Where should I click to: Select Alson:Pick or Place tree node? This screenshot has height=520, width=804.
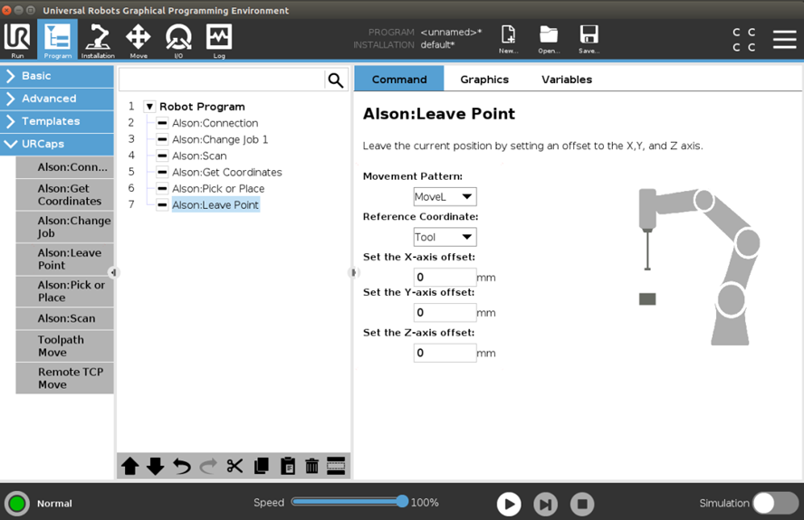click(218, 188)
